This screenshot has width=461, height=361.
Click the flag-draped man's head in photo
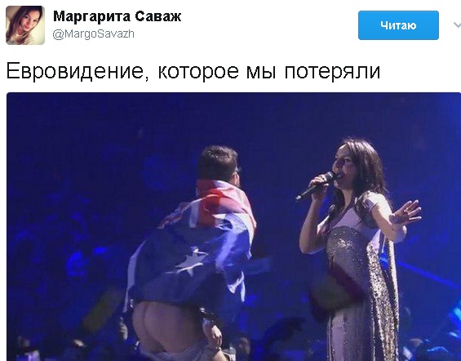click(219, 163)
